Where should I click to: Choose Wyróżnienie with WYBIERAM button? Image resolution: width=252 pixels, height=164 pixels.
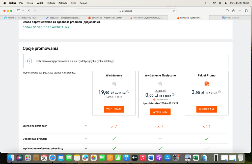[114, 109]
